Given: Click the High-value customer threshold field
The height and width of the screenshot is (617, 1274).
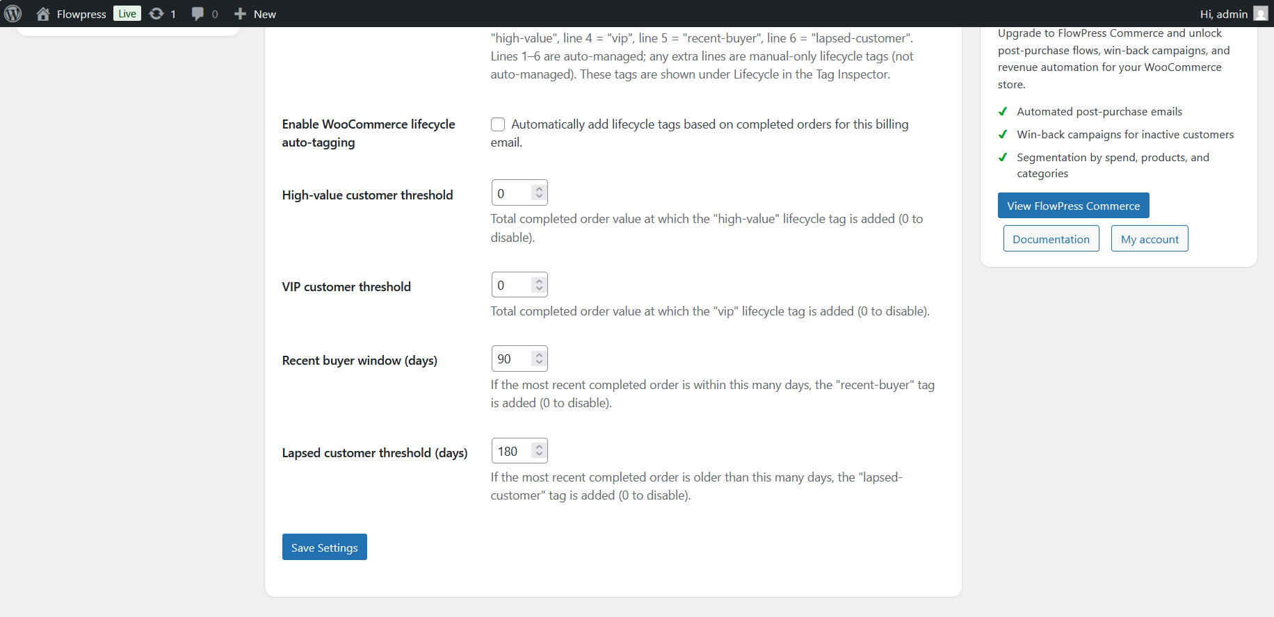Looking at the screenshot, I should pyautogui.click(x=519, y=192).
